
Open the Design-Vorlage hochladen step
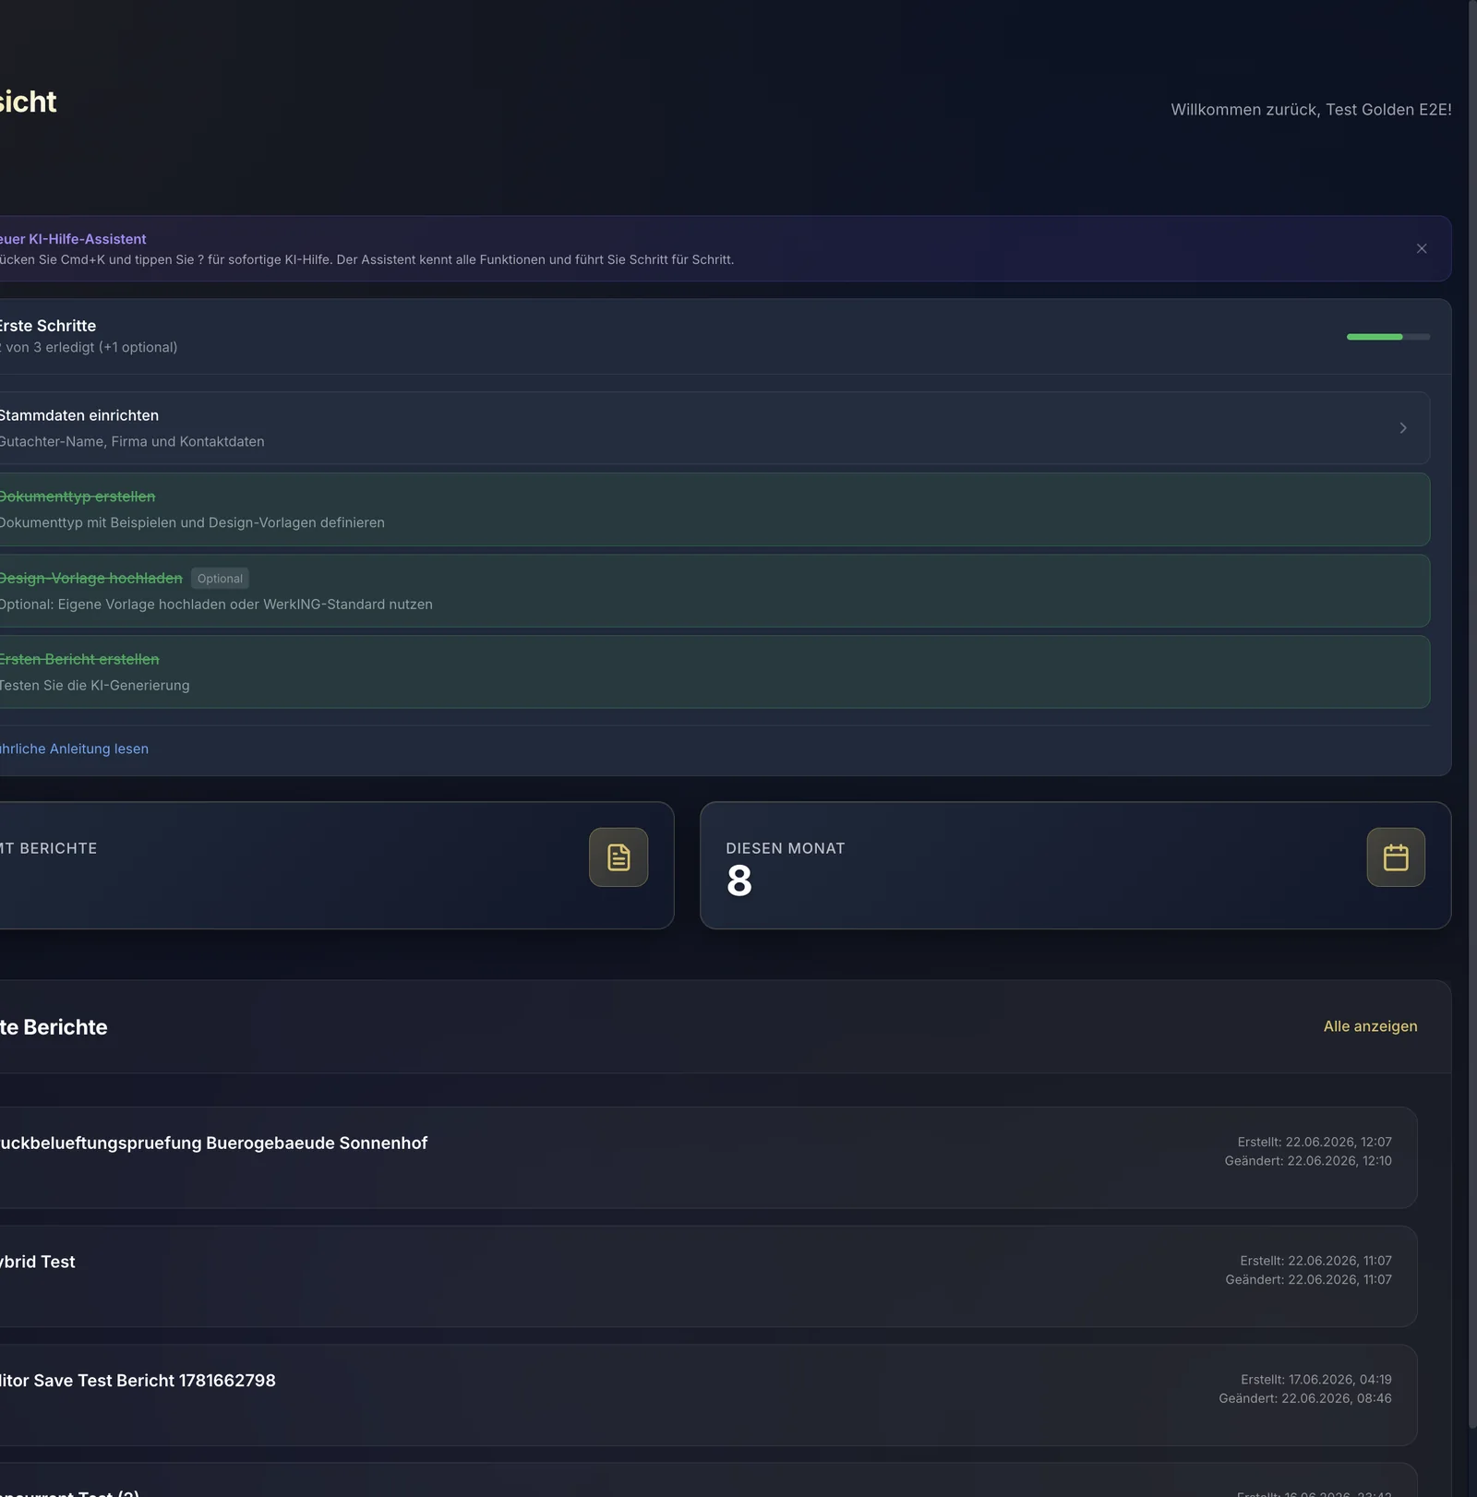click(x=711, y=591)
